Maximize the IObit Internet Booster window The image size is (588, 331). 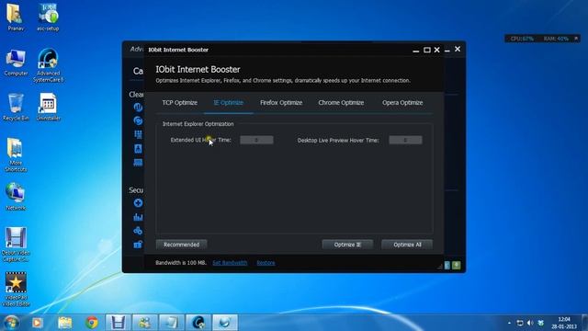426,50
